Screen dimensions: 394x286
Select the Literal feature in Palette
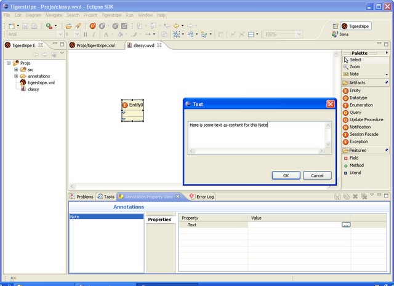pos(353,173)
